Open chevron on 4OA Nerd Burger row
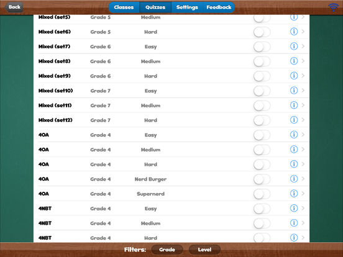This screenshot has height=257, width=343. [303, 179]
